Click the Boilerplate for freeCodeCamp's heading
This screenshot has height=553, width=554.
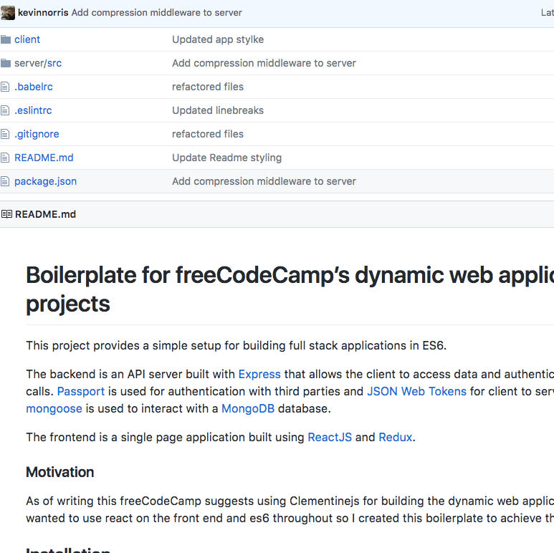290,289
